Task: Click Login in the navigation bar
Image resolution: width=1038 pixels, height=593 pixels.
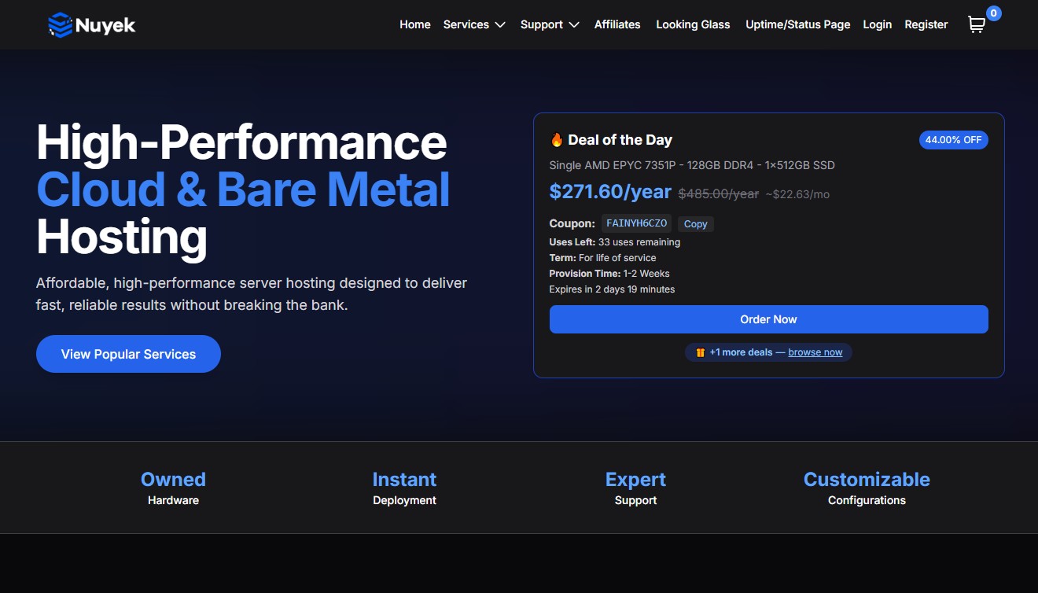Action: 877,24
